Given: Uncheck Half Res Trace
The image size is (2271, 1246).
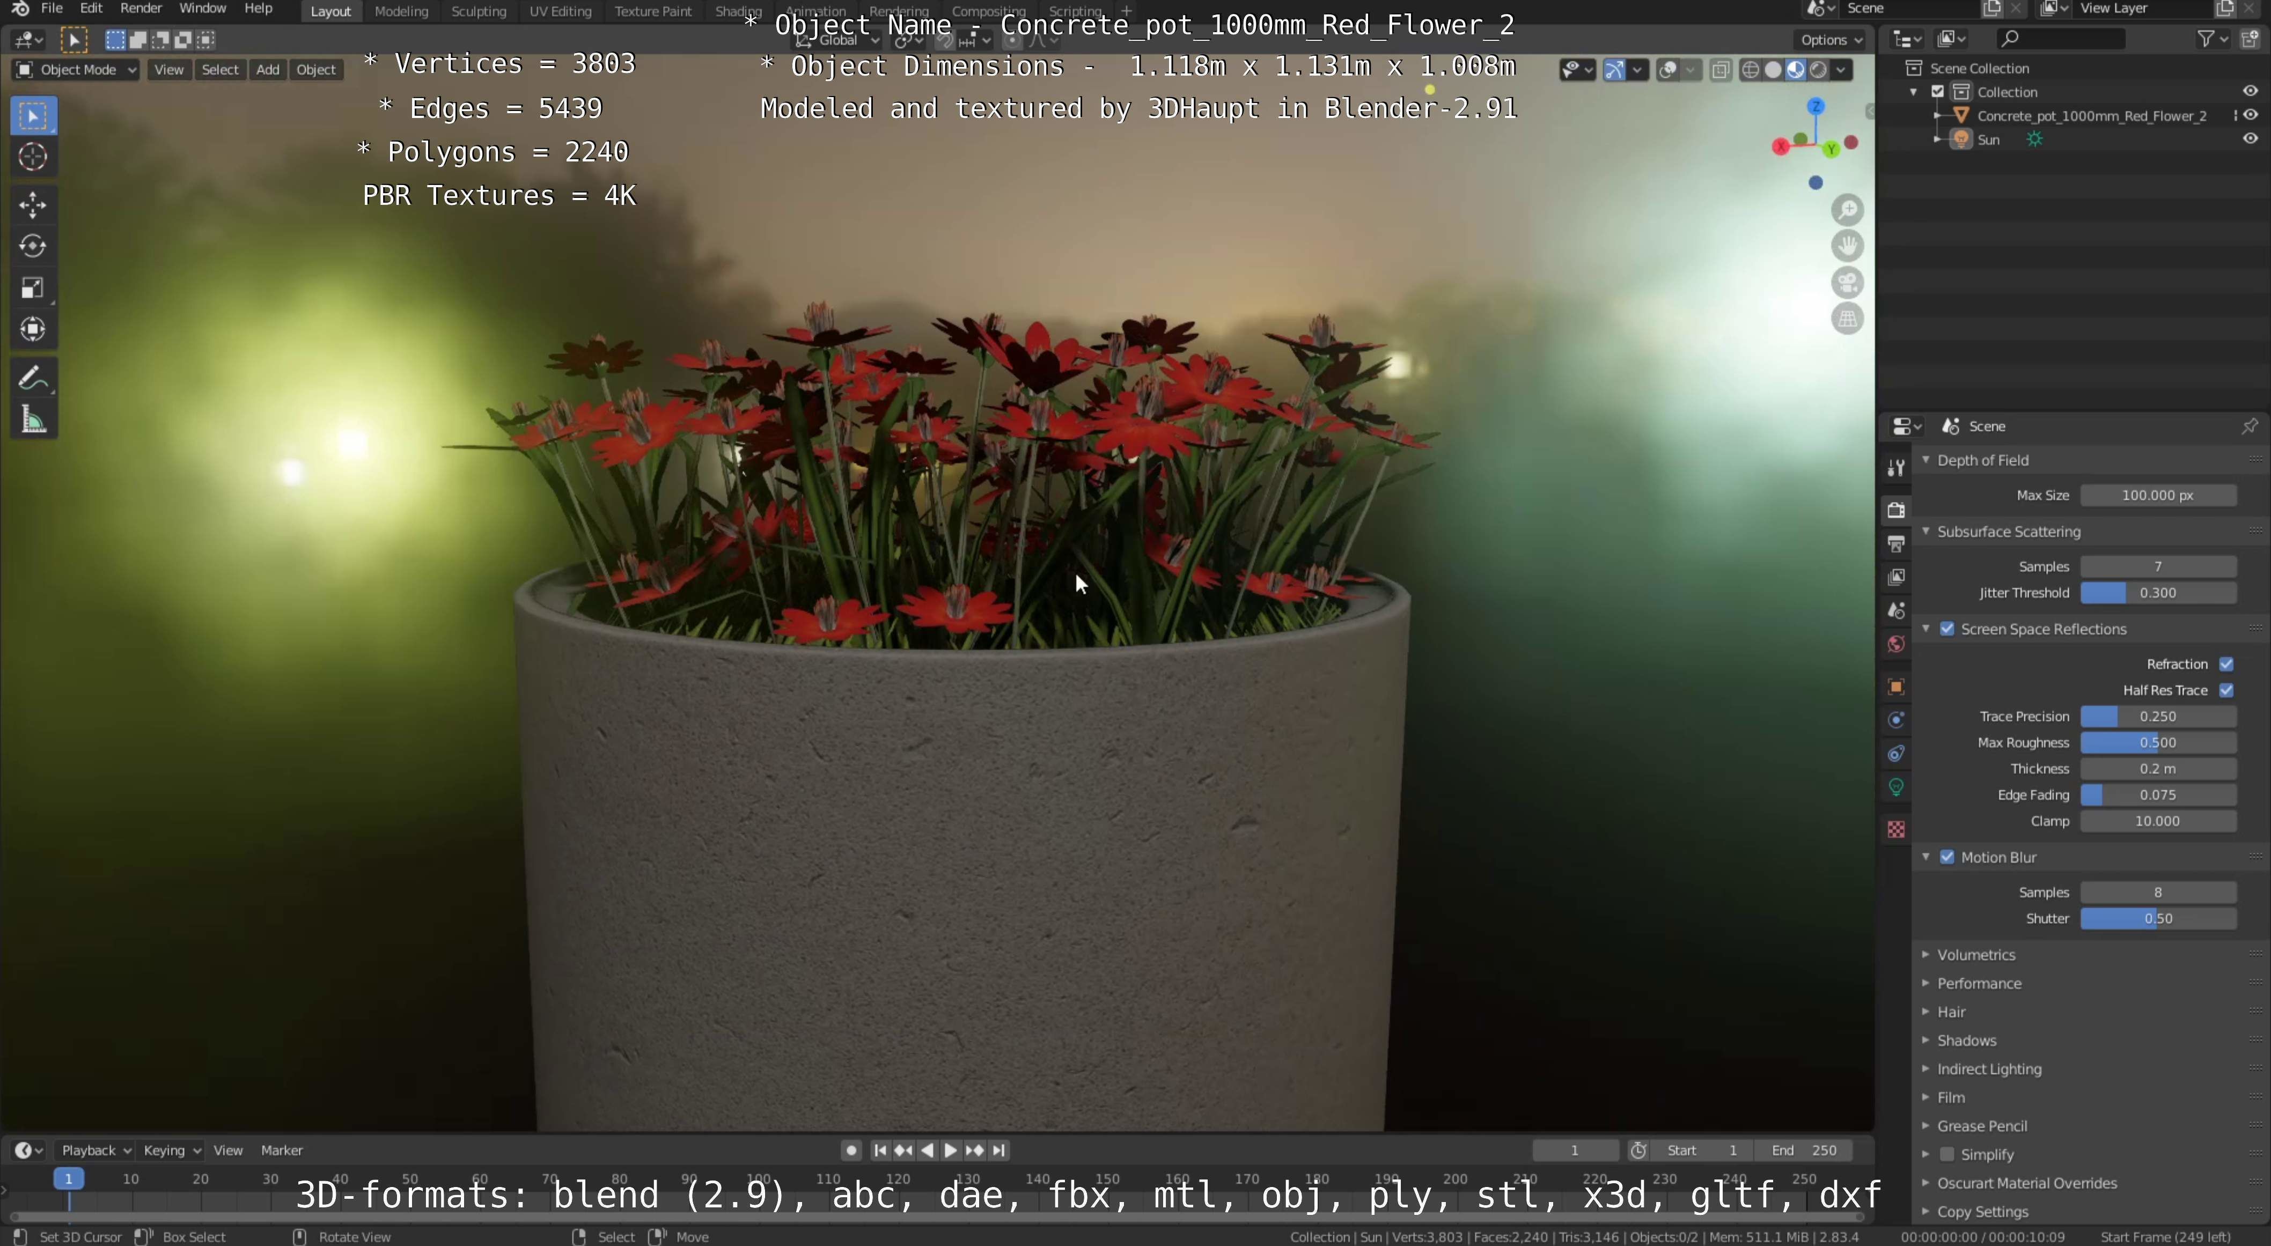Looking at the screenshot, I should pos(2226,691).
